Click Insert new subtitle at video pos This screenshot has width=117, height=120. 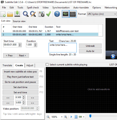coord(21,71)
